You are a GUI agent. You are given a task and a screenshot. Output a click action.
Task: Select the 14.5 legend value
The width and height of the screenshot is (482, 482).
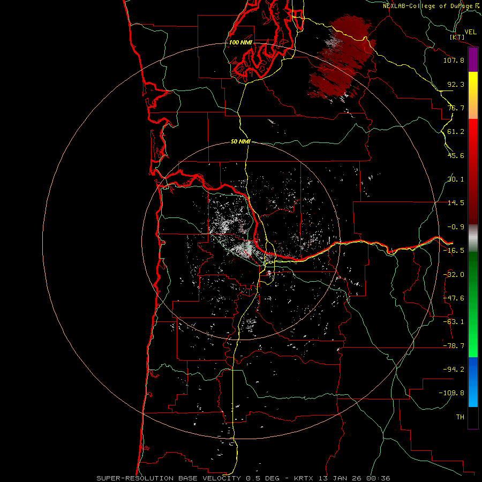(x=456, y=203)
